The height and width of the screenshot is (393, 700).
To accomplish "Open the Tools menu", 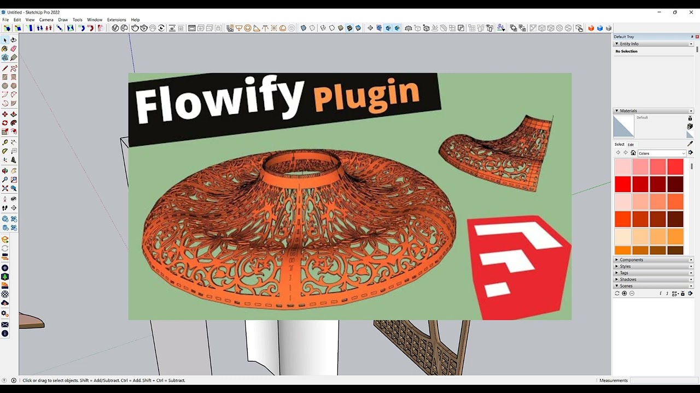I will pos(77,20).
